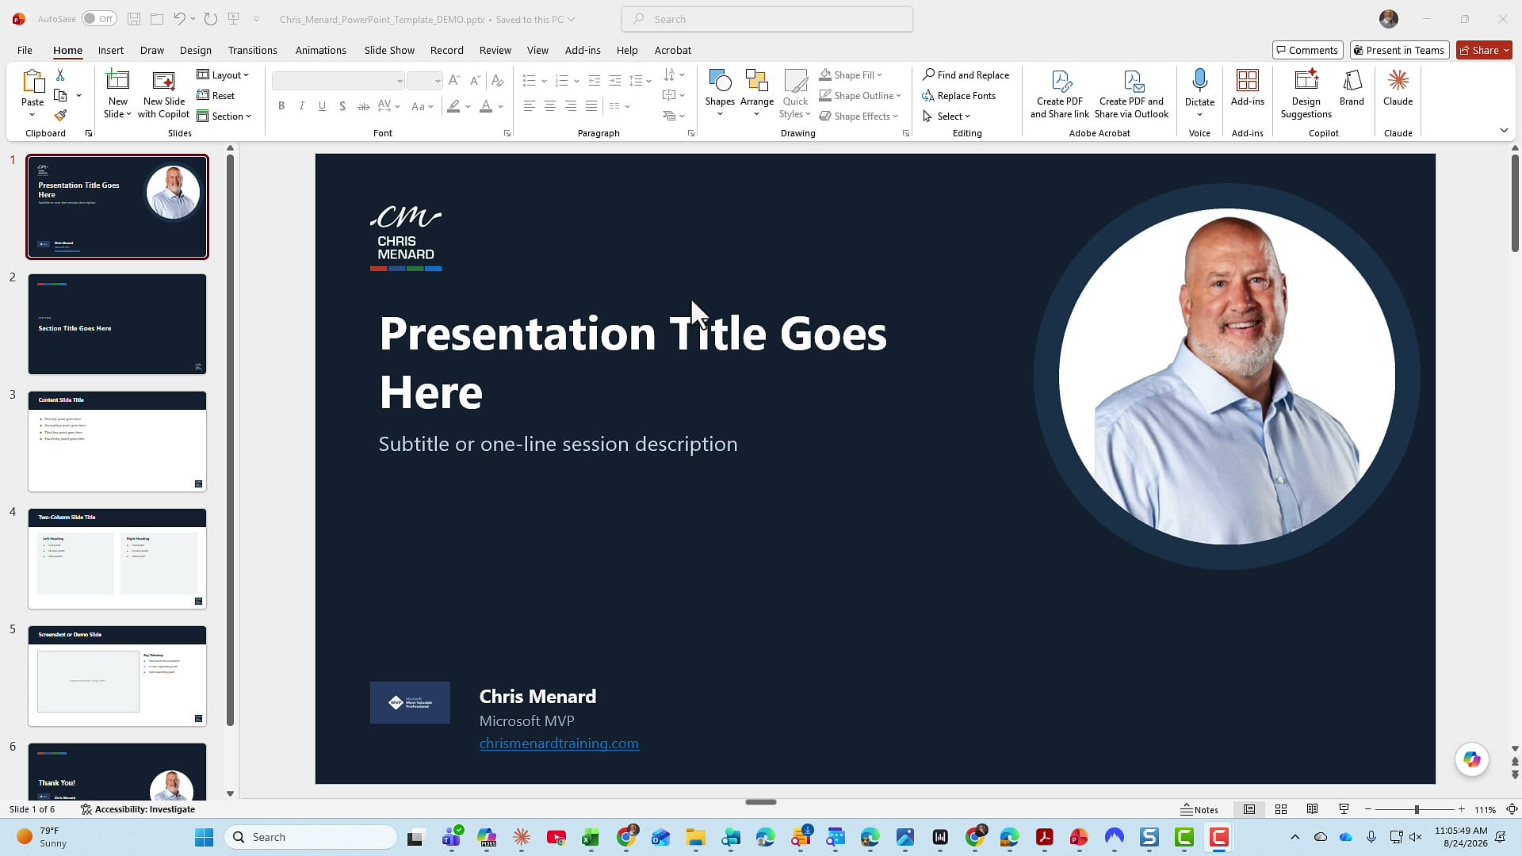
Task: Switch to Slide Sorter view icon
Action: click(x=1280, y=809)
